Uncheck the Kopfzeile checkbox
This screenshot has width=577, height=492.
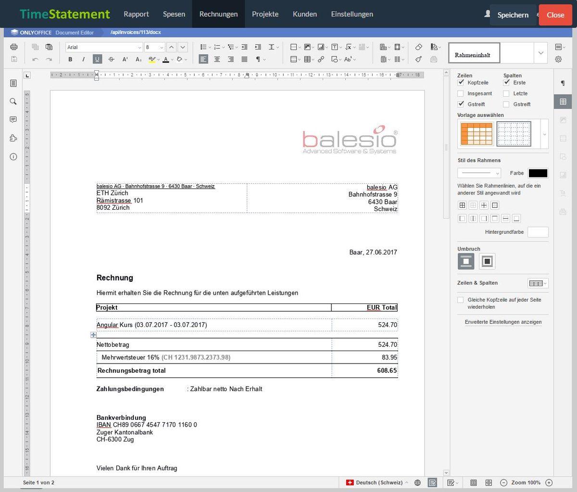(461, 83)
